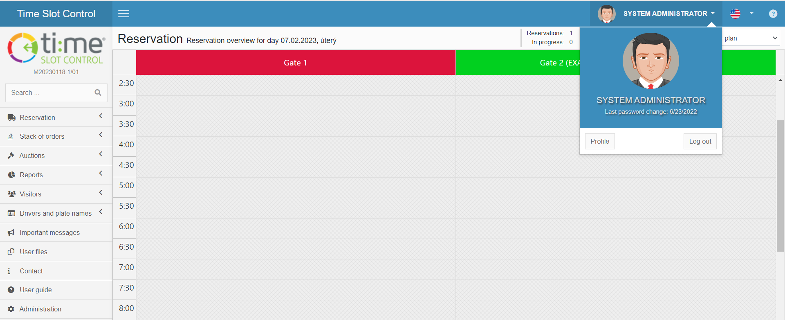Viewport: 785px width, 320px height.
Task: Click the large profile avatar picture
Action: point(650,61)
